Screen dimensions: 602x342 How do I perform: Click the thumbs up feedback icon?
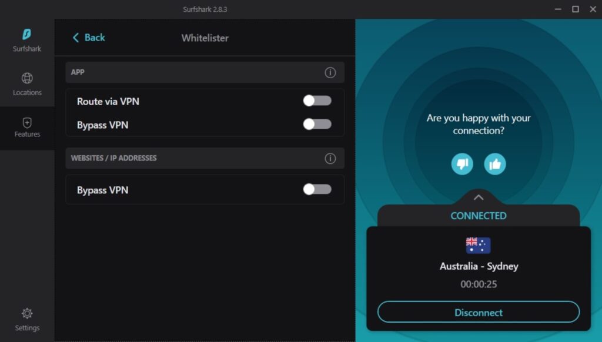pos(495,164)
